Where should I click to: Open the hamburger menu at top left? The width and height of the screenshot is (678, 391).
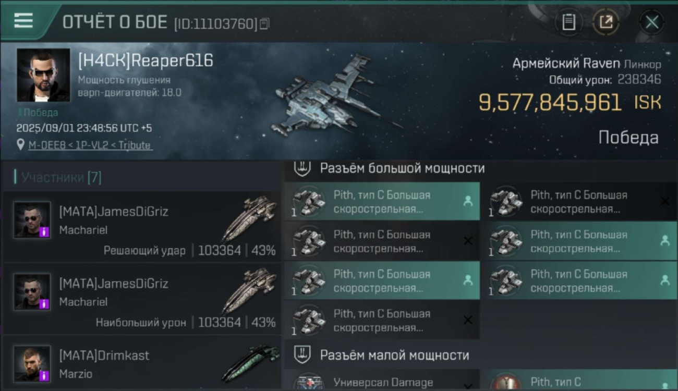coord(23,21)
